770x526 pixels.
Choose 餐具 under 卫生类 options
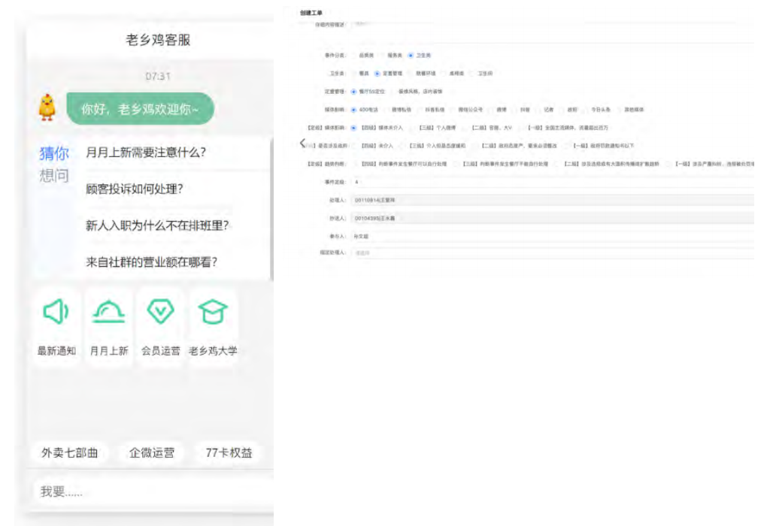tap(355, 74)
